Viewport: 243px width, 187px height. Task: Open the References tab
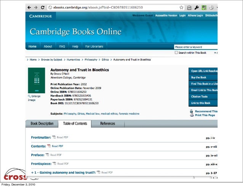click(x=108, y=123)
